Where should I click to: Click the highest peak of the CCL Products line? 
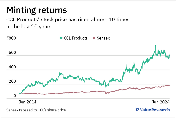point(155,46)
